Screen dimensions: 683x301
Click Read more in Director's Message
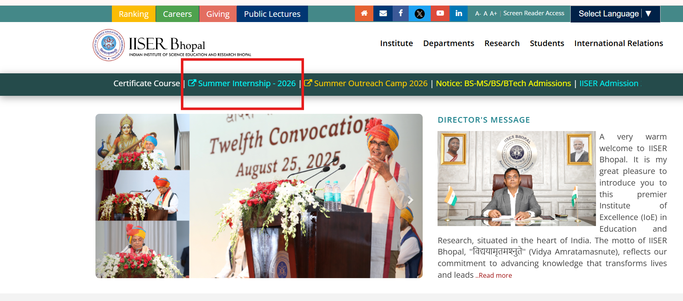pyautogui.click(x=495, y=275)
